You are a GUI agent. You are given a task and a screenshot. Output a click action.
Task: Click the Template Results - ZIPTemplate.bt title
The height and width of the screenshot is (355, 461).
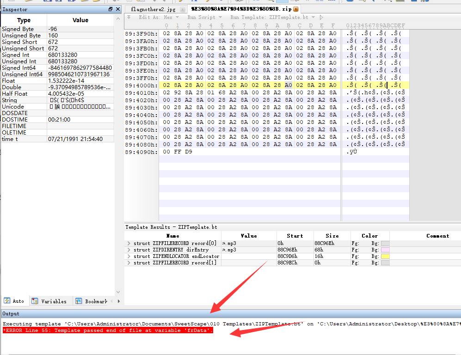[171, 227]
